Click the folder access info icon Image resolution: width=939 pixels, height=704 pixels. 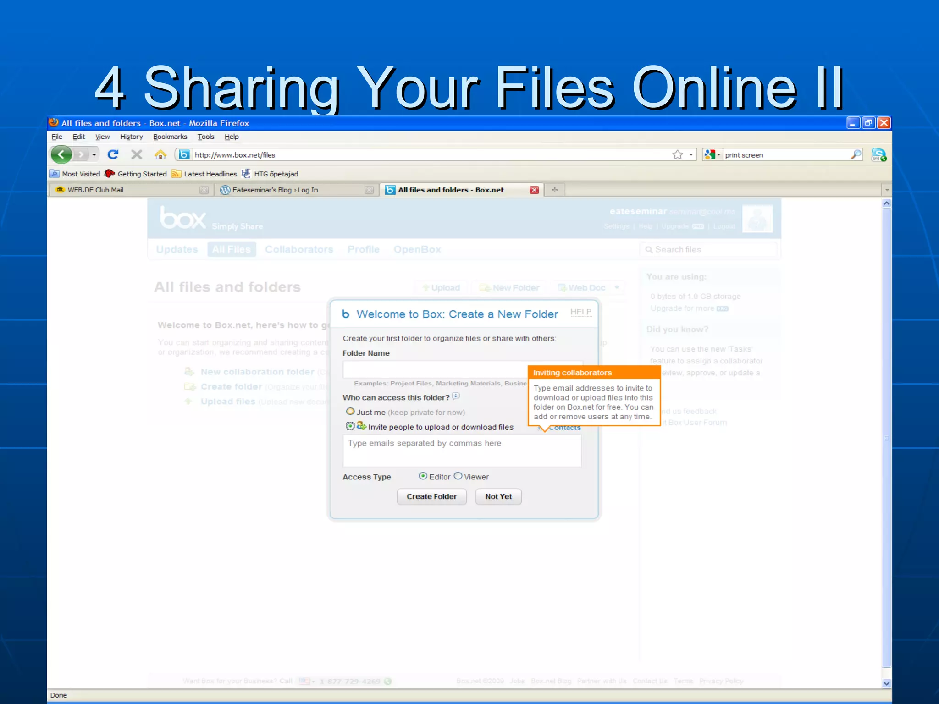point(456,396)
